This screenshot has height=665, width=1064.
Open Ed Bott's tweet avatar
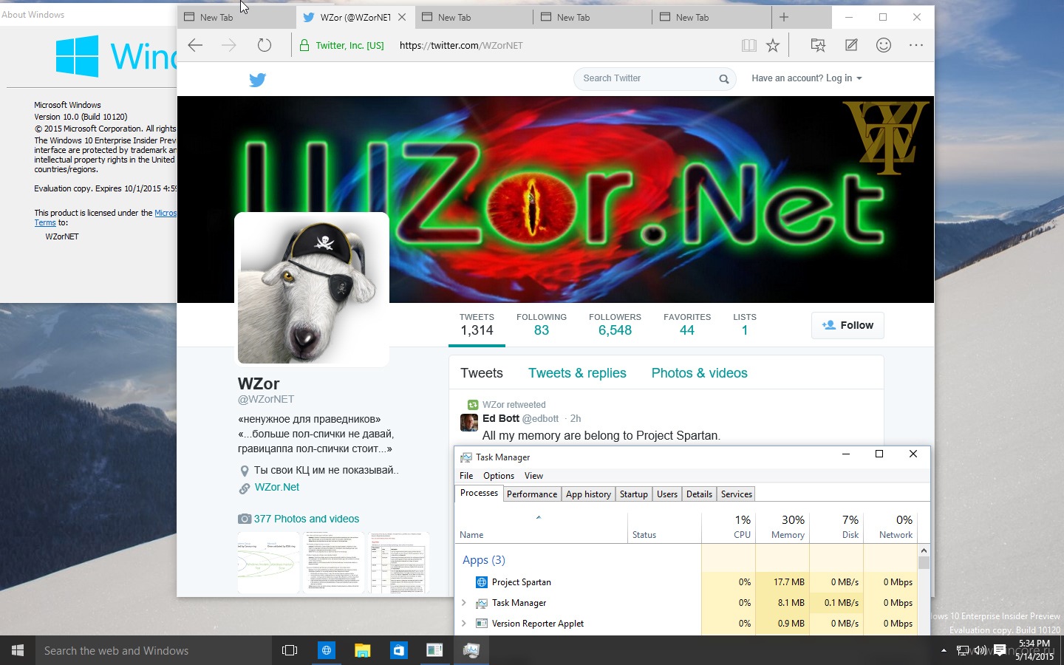coord(469,423)
